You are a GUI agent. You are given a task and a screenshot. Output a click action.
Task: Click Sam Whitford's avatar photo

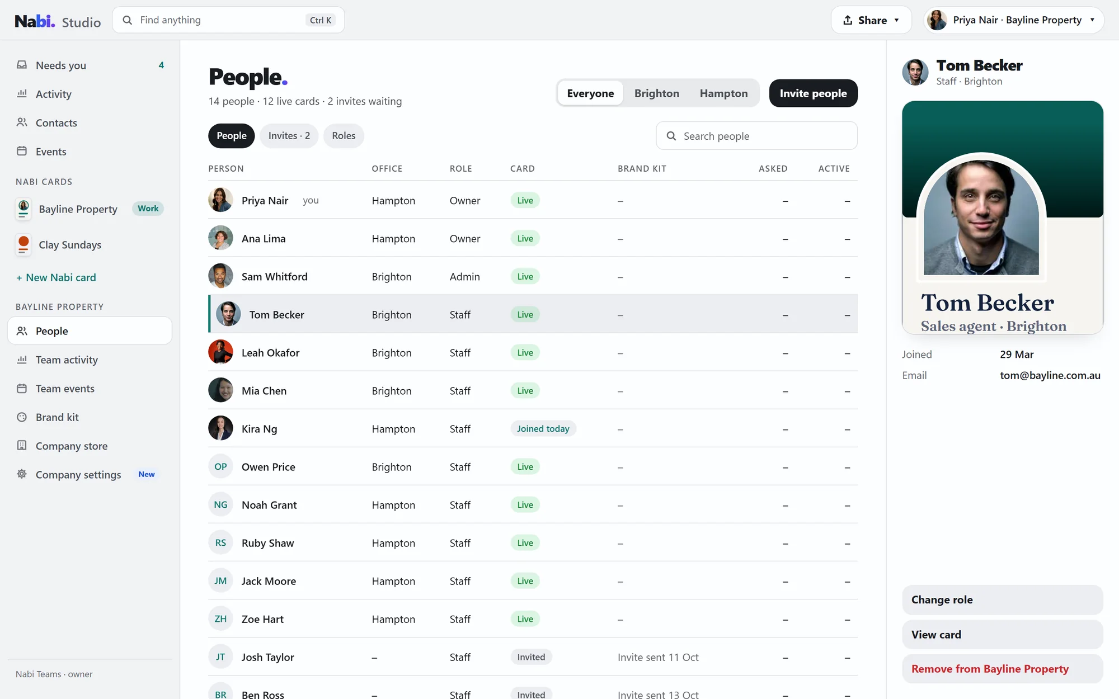point(220,276)
